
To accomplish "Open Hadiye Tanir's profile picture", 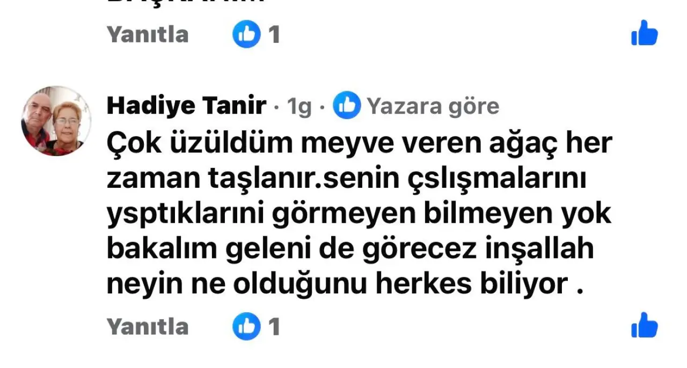I will [x=56, y=121].
